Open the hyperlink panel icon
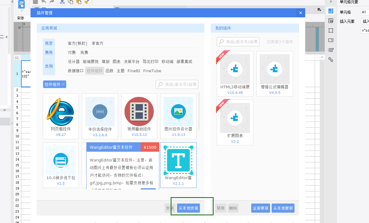 tap(331, 60)
